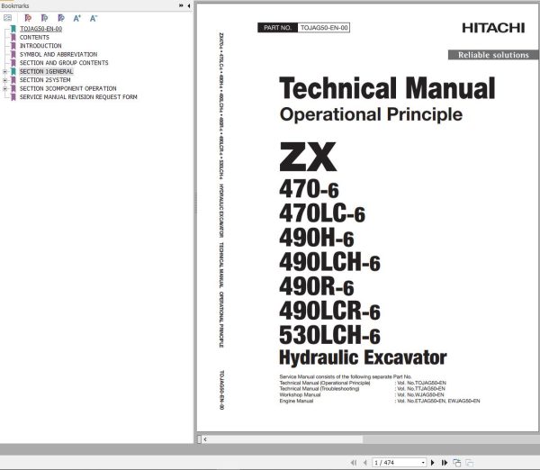Open the page number dropdown showing 1 / 474
Screen dimensions: 540x470
423,463
